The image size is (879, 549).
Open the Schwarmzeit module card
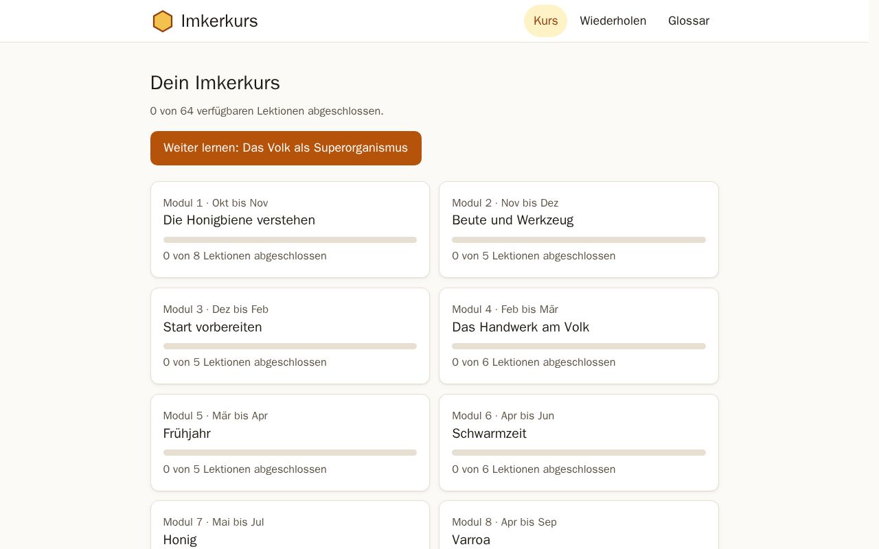(x=579, y=443)
